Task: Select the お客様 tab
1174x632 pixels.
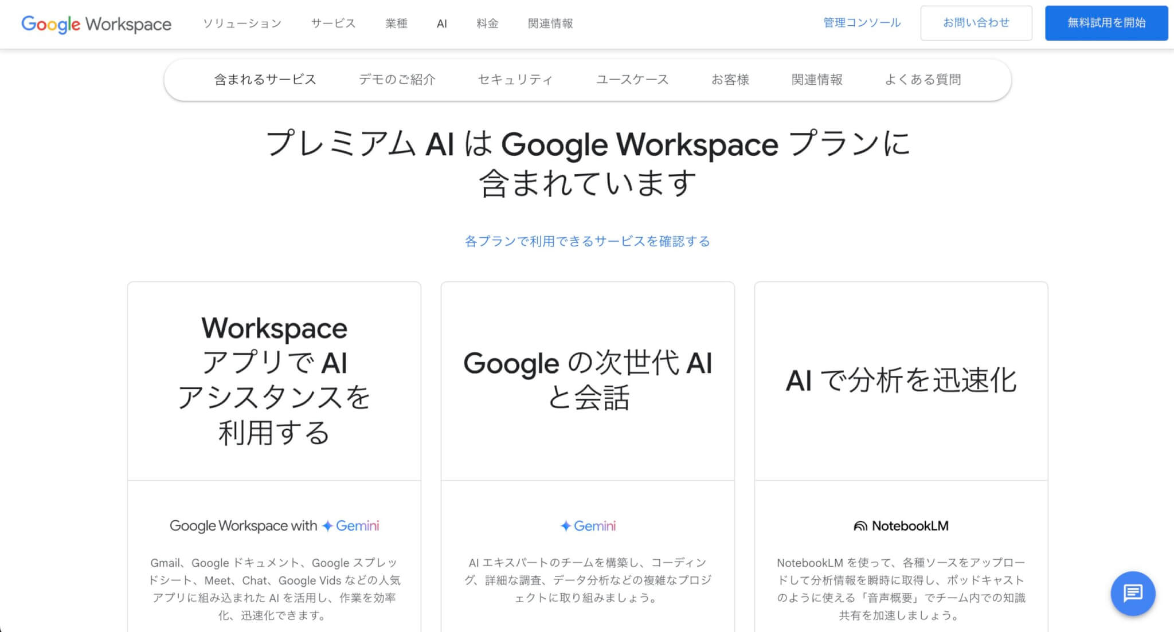Action: point(730,80)
